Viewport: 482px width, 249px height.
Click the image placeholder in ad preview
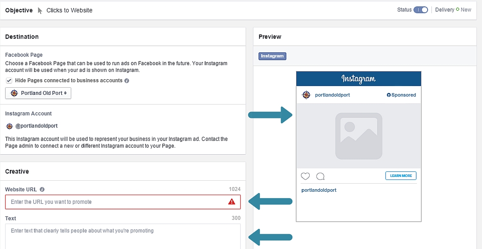click(x=359, y=136)
